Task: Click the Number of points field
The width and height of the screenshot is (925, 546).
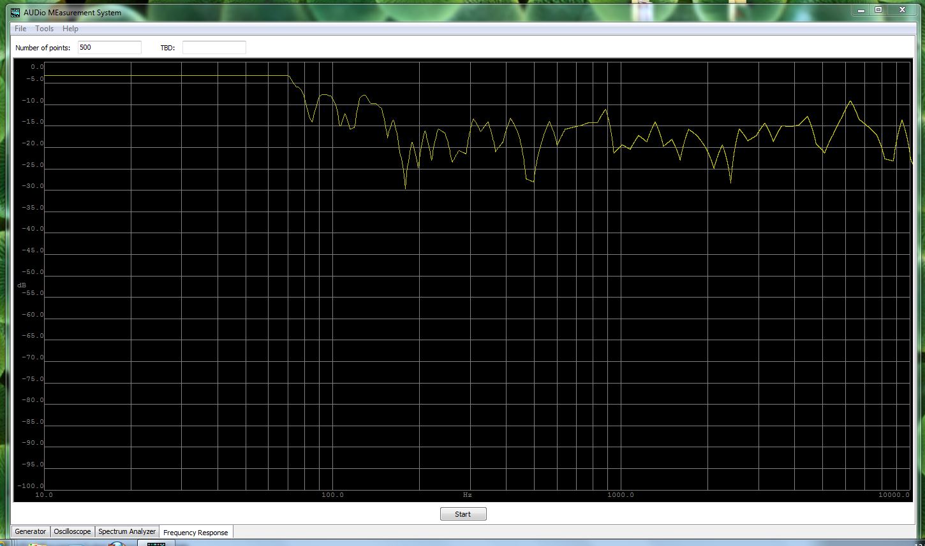Action: pyautogui.click(x=110, y=47)
